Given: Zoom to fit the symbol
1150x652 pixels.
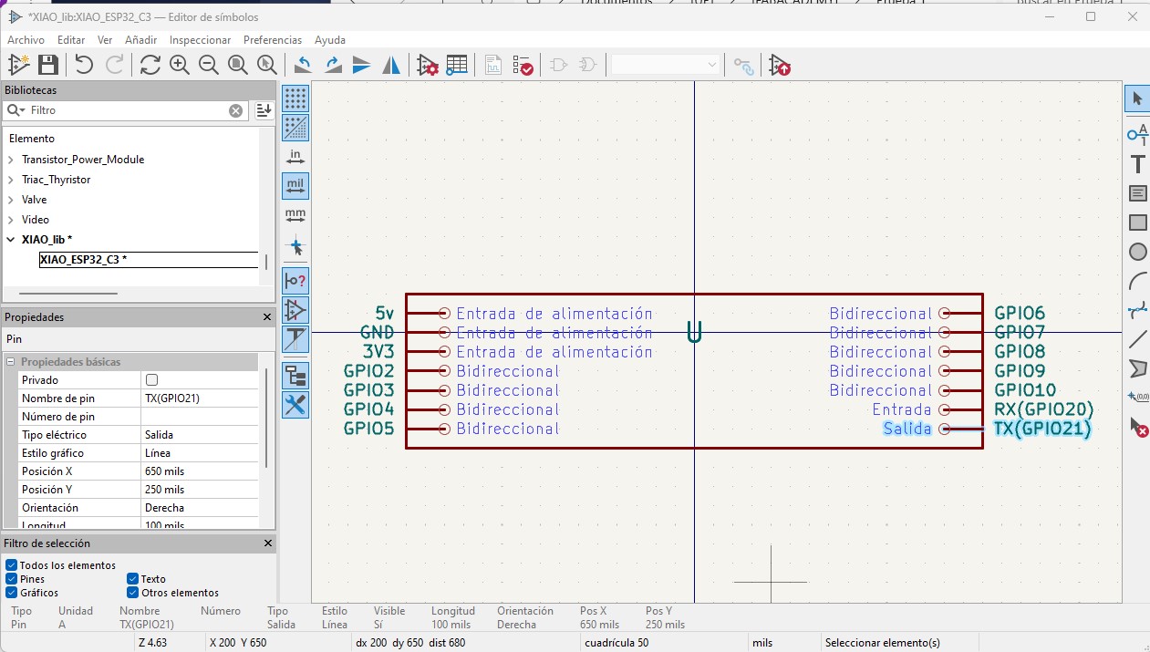Looking at the screenshot, I should click(237, 65).
